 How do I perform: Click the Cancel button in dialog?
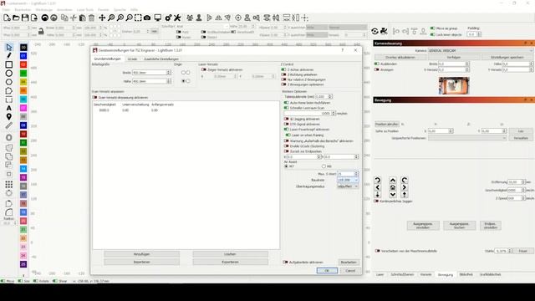point(350,270)
